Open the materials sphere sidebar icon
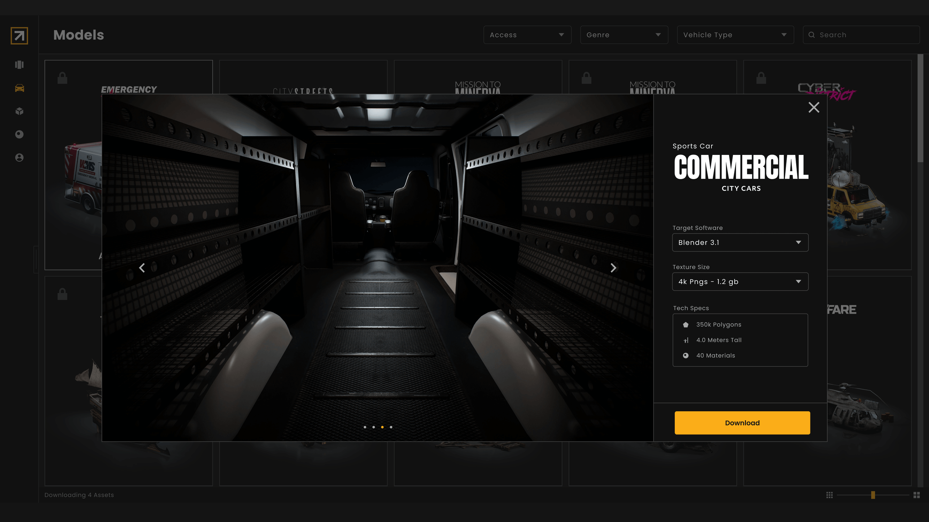 20,135
